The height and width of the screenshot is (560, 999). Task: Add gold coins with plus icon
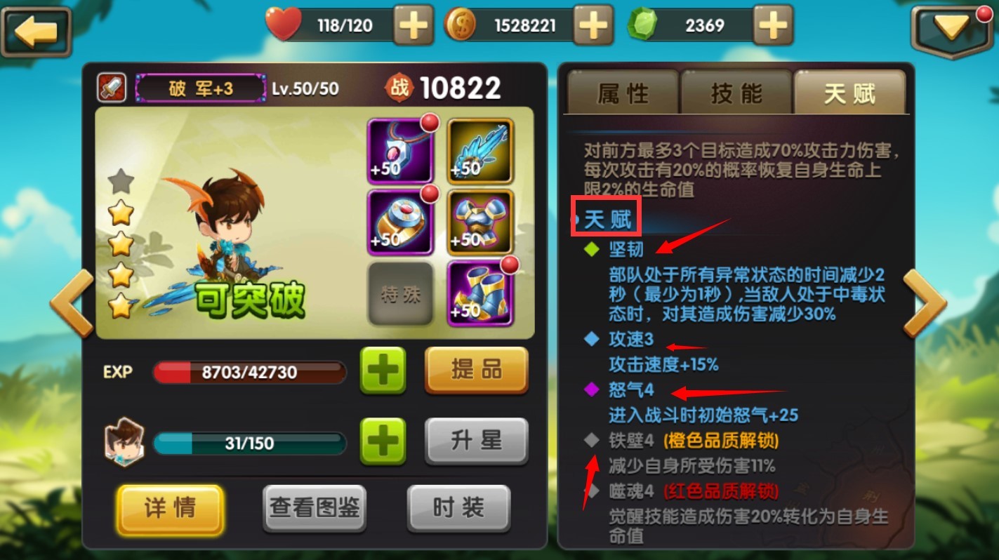(x=594, y=26)
